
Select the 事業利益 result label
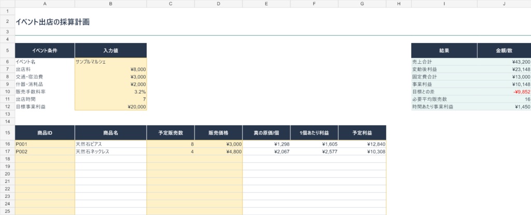(444, 84)
